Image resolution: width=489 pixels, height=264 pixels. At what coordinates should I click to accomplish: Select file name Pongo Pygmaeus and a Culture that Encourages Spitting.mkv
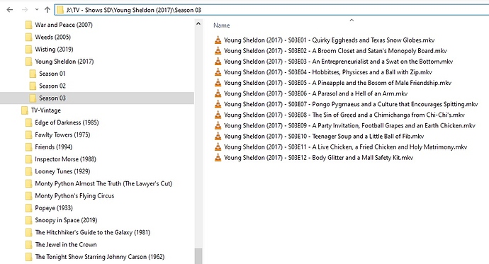tap(351, 104)
